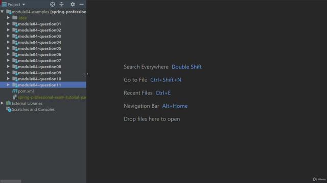Select spring-professional-exam-tutorial file
Screen dimensions: 327x183
click(52, 97)
